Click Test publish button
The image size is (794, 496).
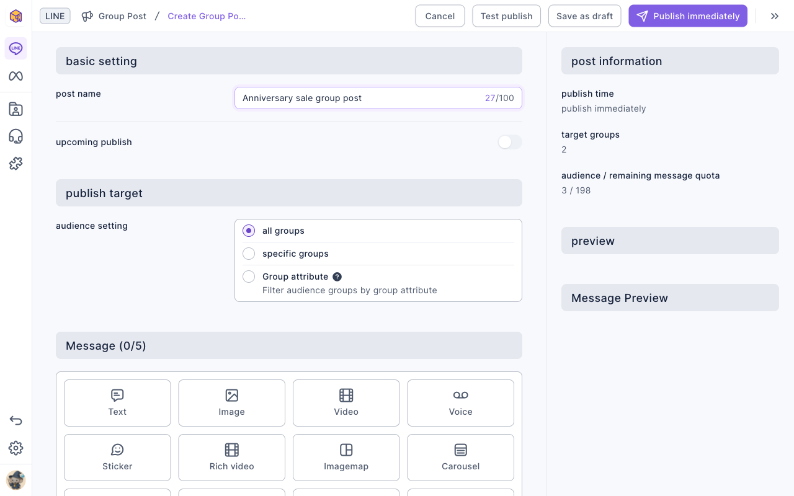pyautogui.click(x=506, y=16)
